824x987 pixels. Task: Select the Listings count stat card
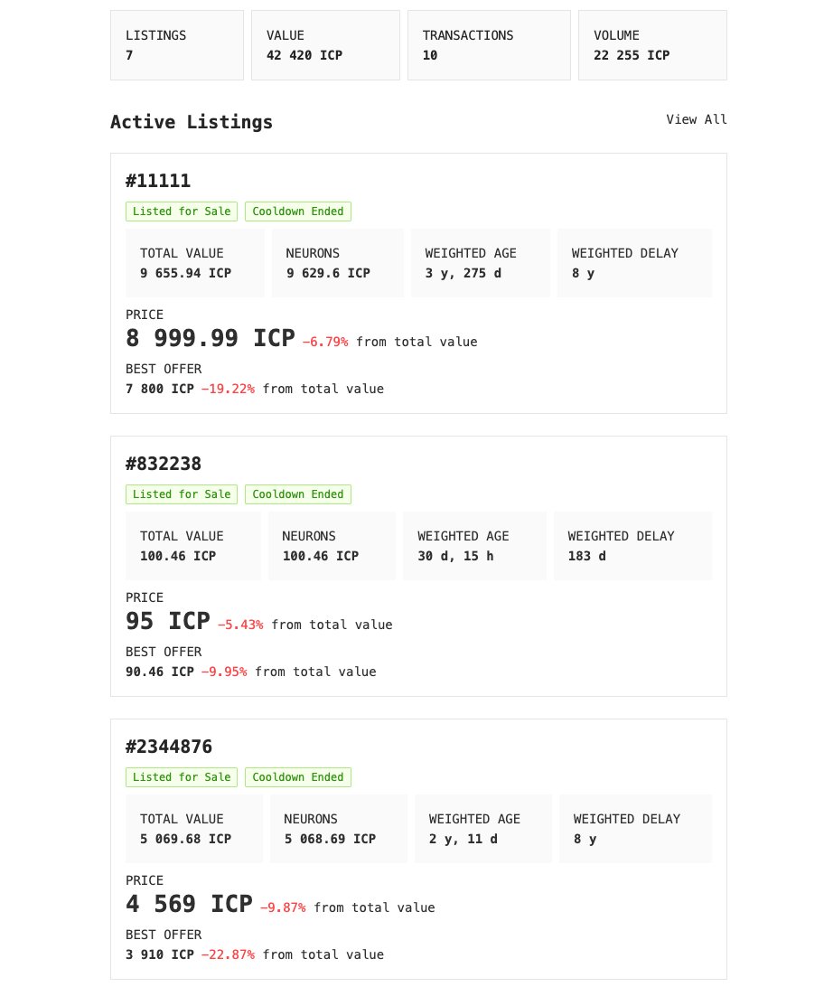tap(177, 45)
